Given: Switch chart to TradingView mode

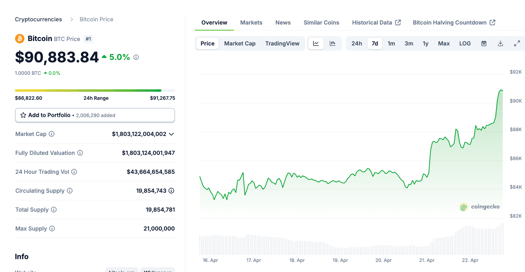Looking at the screenshot, I should click(x=282, y=43).
